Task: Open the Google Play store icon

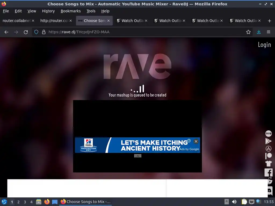Action: coord(268,141)
